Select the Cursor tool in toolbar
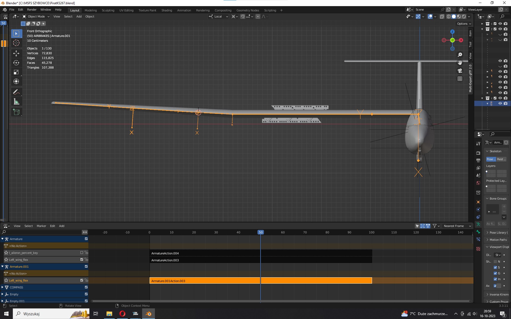The height and width of the screenshot is (319, 511). (x=16, y=43)
